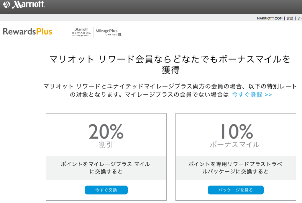Click the ボーナスマイル label under 10%
Image resolution: width=302 pixels, height=203 pixels.
click(x=235, y=144)
